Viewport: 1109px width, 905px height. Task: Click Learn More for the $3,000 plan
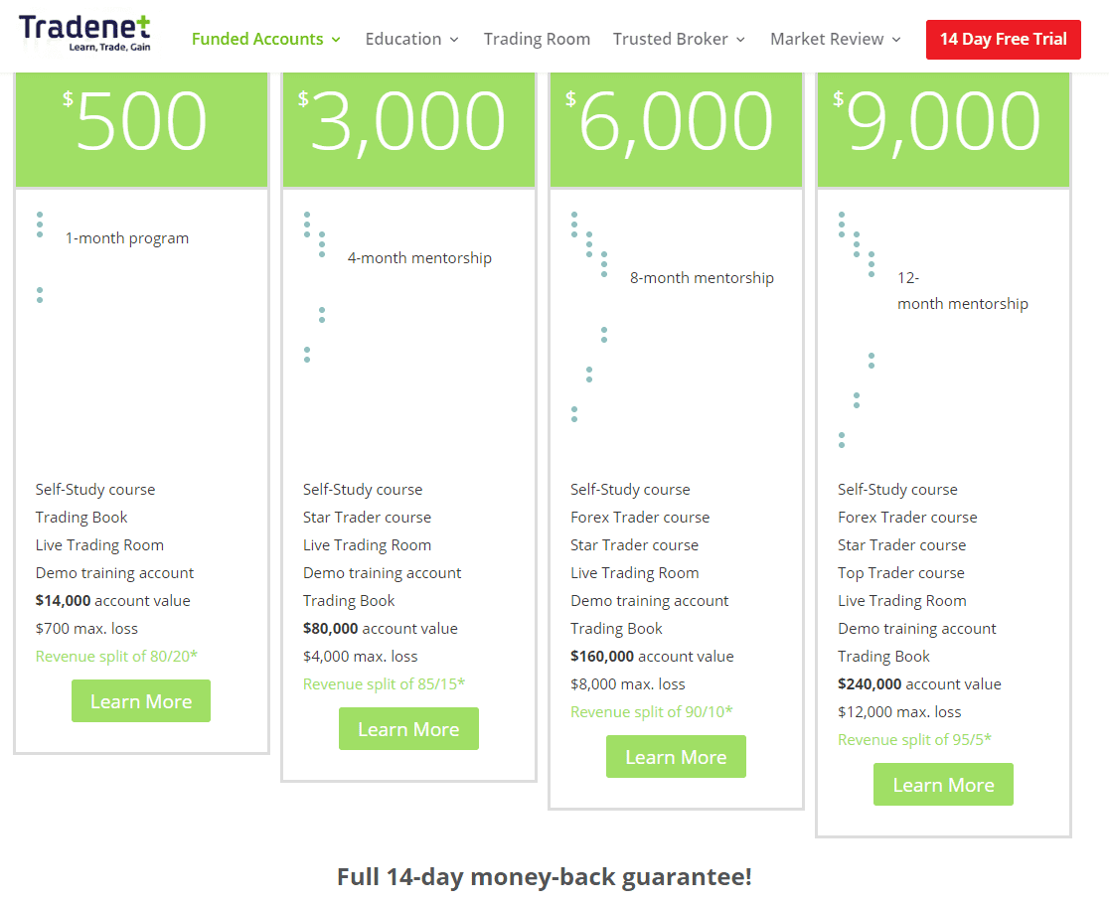coord(408,729)
